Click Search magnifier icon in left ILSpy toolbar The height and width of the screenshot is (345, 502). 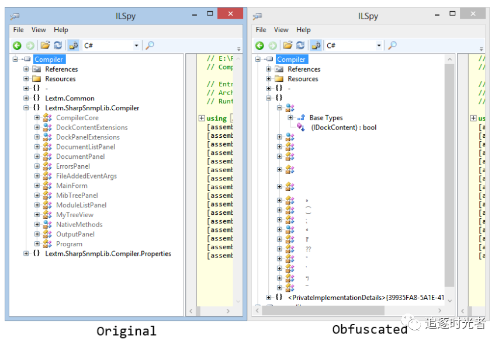(x=150, y=46)
